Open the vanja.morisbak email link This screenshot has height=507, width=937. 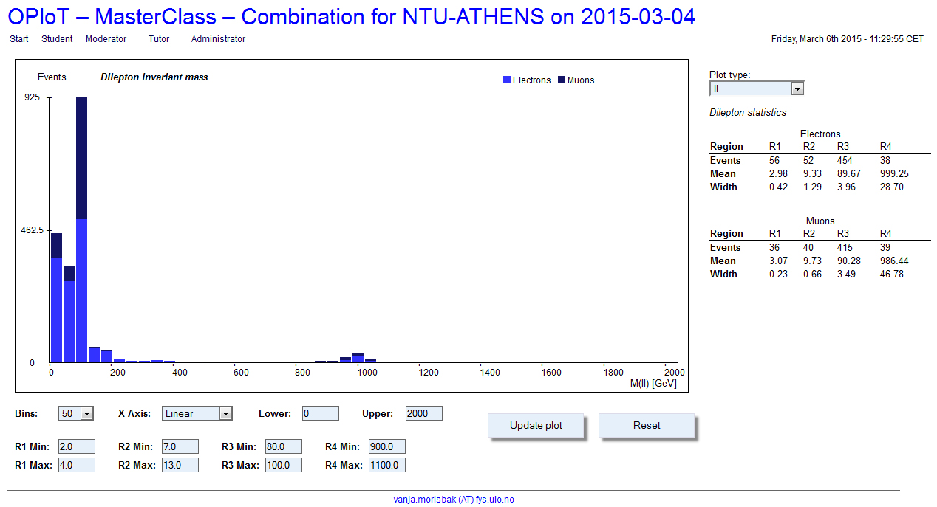tap(454, 500)
